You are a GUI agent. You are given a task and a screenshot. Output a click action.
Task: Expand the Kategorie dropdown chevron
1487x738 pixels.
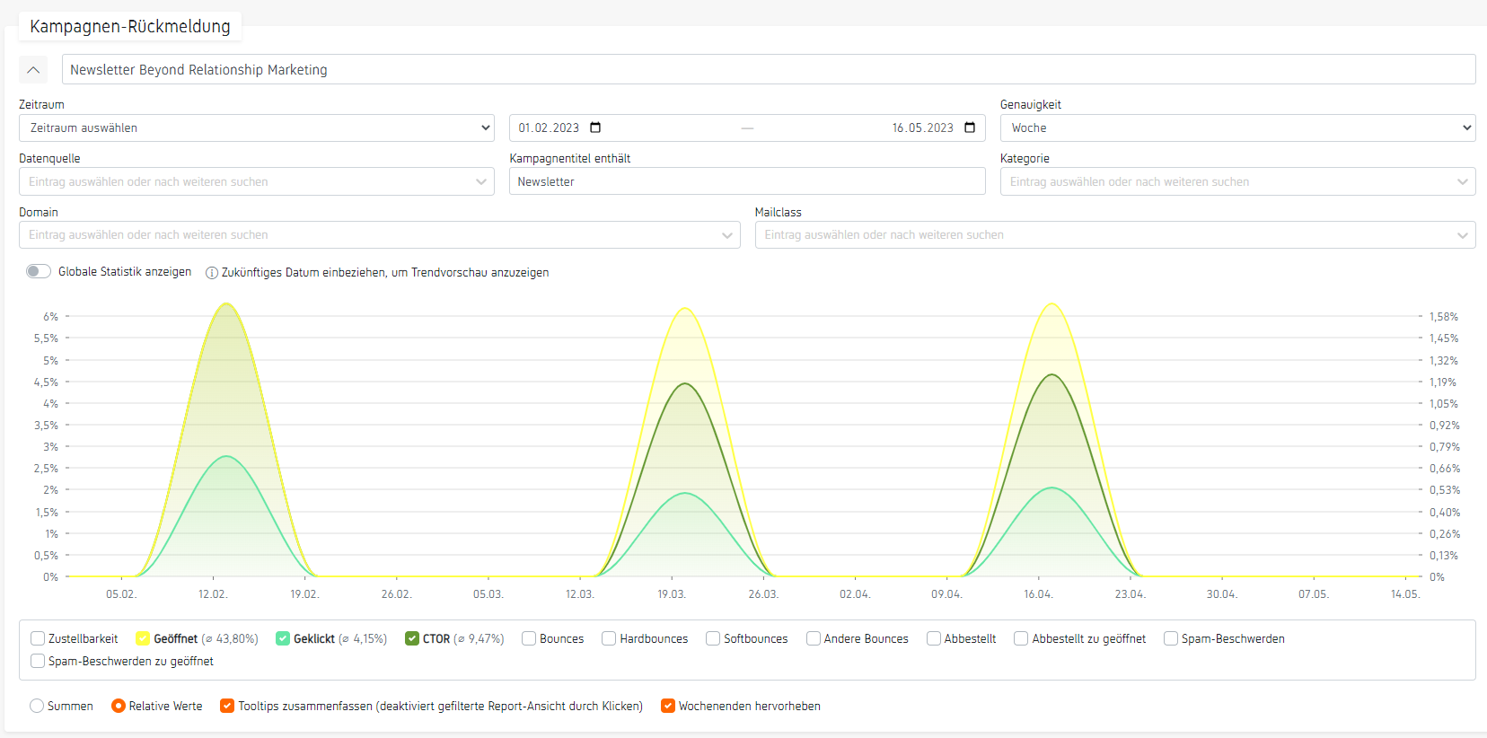(1462, 181)
